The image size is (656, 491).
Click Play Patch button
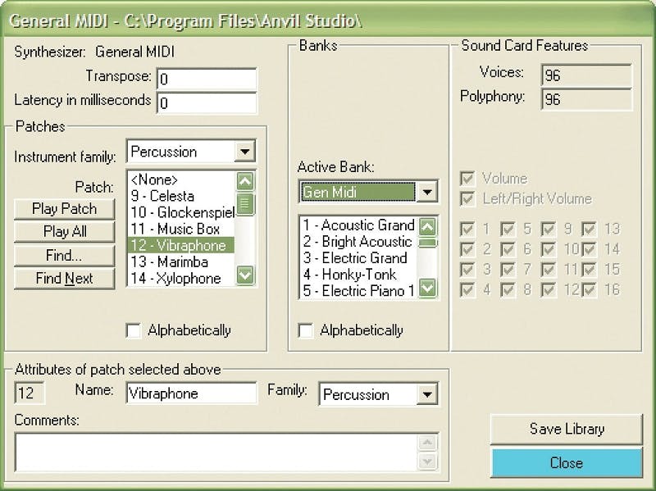click(65, 209)
